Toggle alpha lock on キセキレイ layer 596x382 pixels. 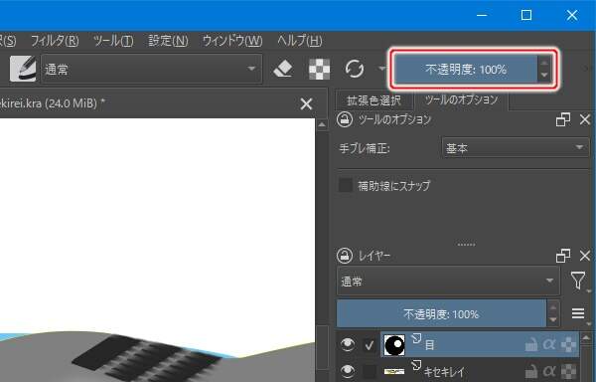point(549,371)
